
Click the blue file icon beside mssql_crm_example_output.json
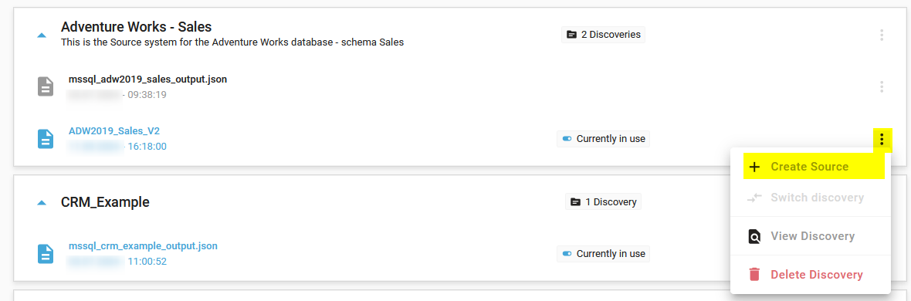point(46,254)
